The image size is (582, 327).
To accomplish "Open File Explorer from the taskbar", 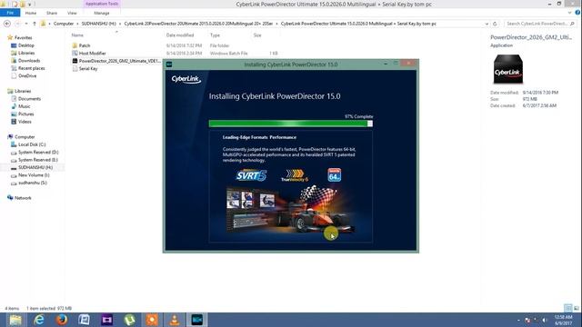I will [15, 320].
